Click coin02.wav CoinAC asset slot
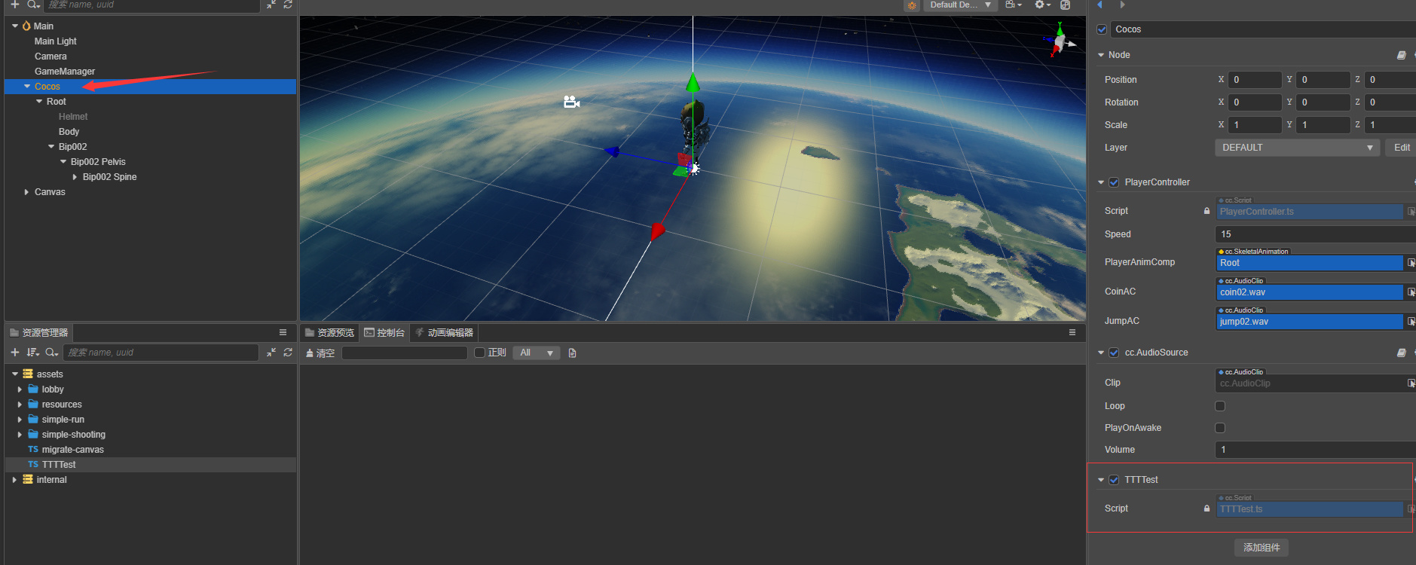 (x=1309, y=292)
